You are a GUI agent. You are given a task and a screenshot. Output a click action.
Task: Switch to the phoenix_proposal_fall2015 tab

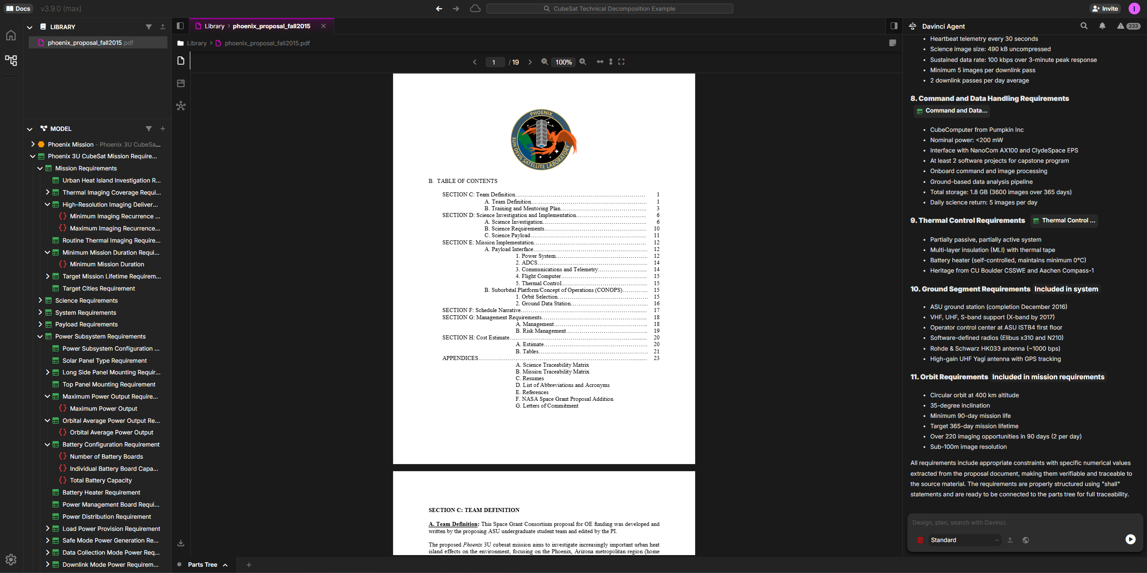[271, 26]
